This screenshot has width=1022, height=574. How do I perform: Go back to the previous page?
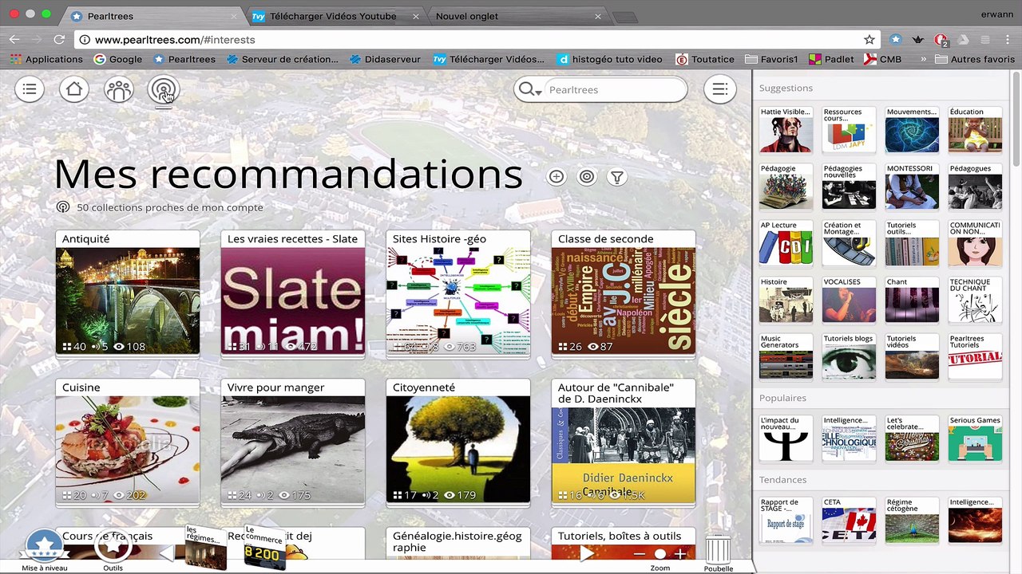14,39
